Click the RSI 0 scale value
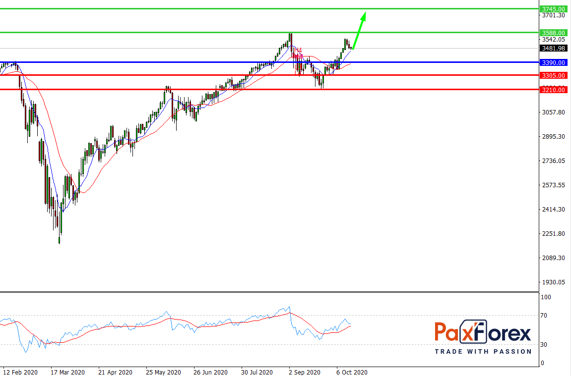Screen dimensions: 571x376 [542, 363]
